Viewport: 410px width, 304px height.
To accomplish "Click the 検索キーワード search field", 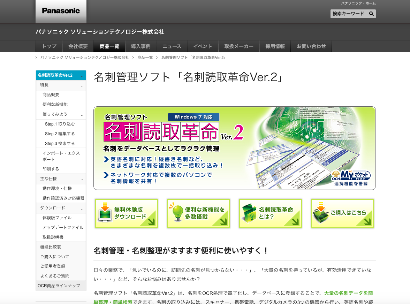I will point(348,14).
